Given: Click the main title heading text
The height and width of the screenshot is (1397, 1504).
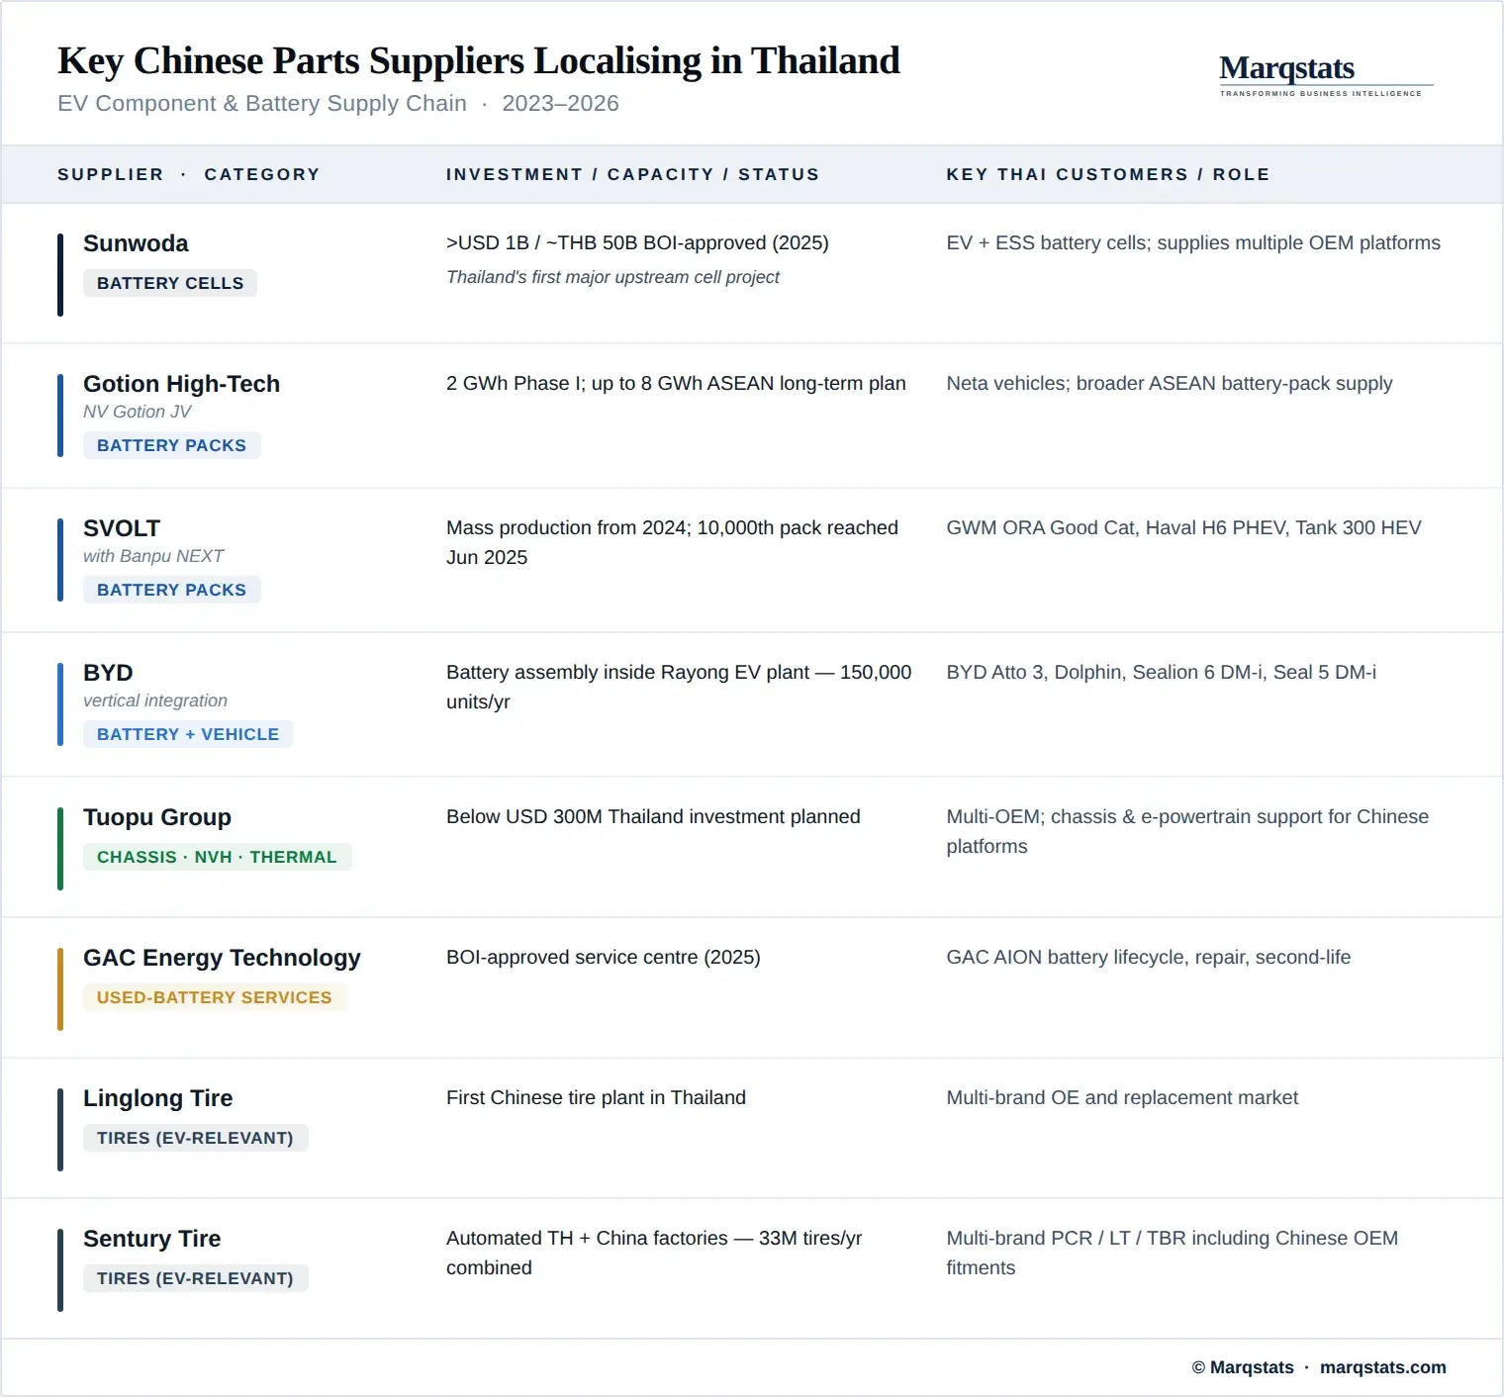Looking at the screenshot, I should 479,60.
